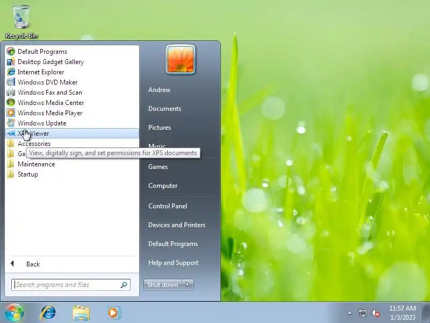
Task: Open the Desktop Gadget Gallery icon
Action: pyautogui.click(x=11, y=62)
